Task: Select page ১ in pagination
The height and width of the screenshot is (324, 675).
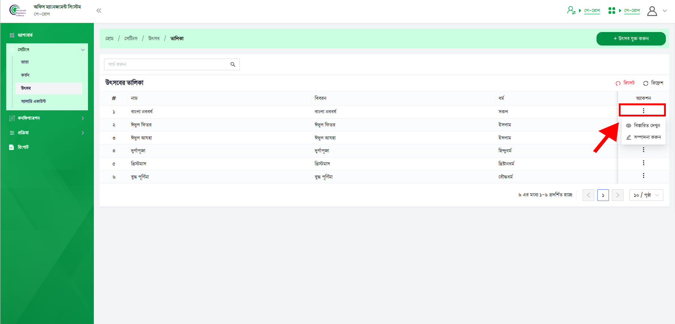Action: [603, 195]
